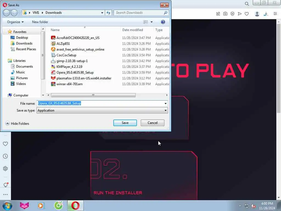This screenshot has width=281, height=211.
Task: Go to VM1 in the address path
Action: coord(36,13)
